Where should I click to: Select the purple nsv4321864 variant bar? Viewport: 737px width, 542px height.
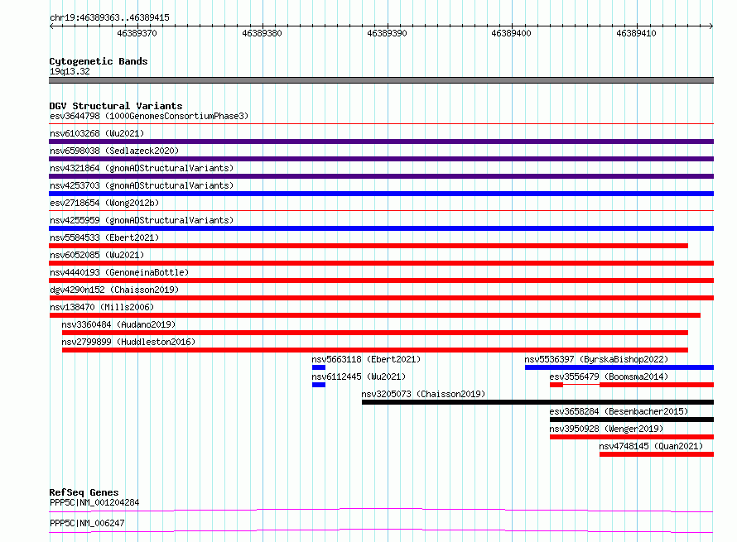click(x=381, y=176)
